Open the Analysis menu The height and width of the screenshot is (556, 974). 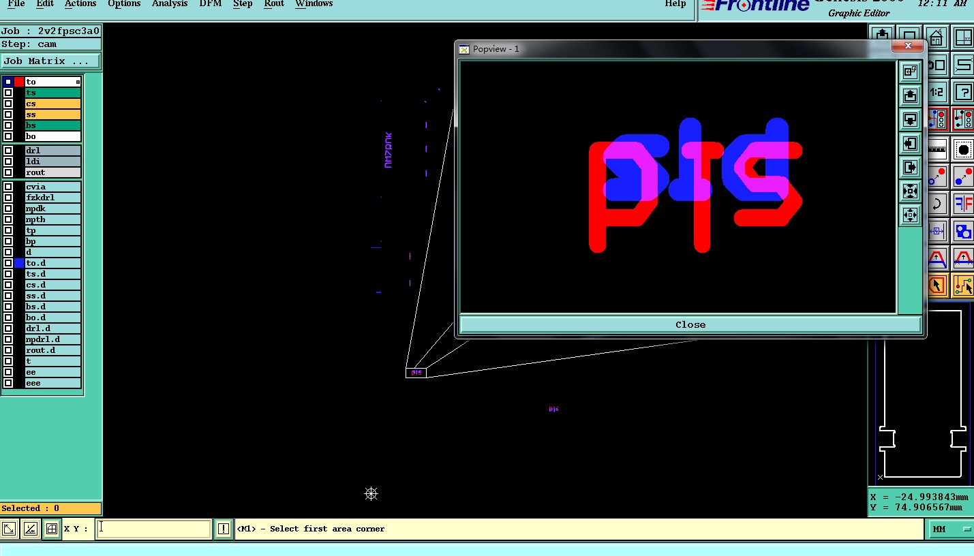(170, 4)
